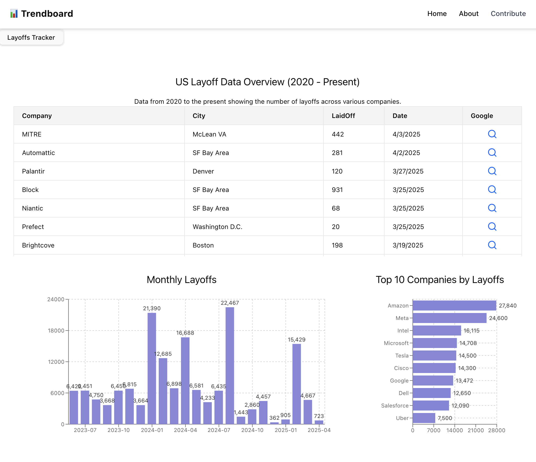Select the Prefect company cell
The height and width of the screenshot is (462, 536).
[99, 226]
